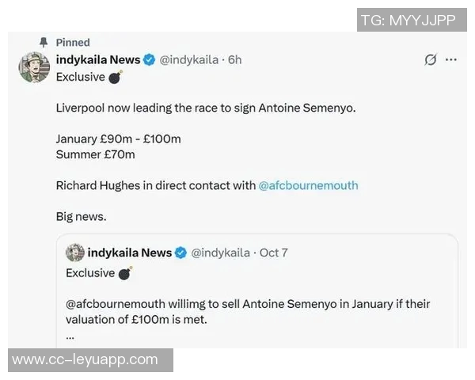Click the bomb emoji in the quoted tweet
Screen dimensions: 475x380
click(x=125, y=273)
